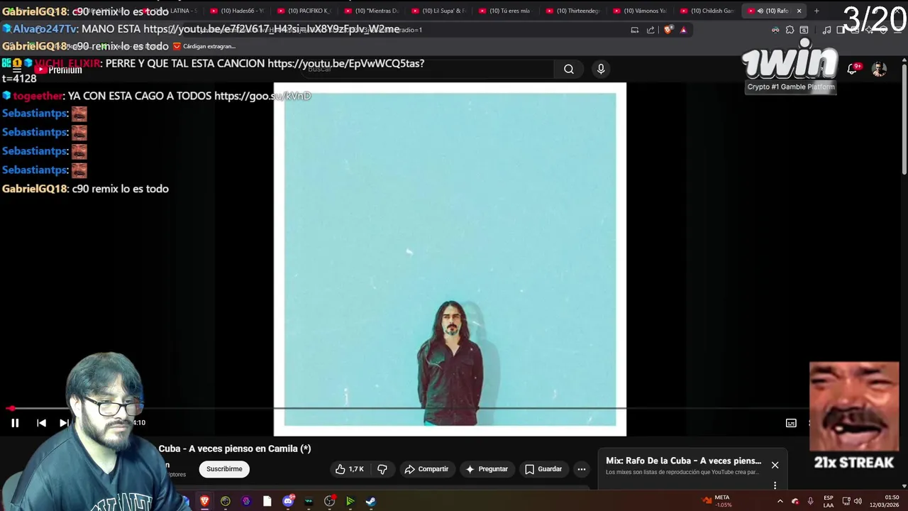
Task: Save video with the Guardar button
Action: click(x=543, y=469)
